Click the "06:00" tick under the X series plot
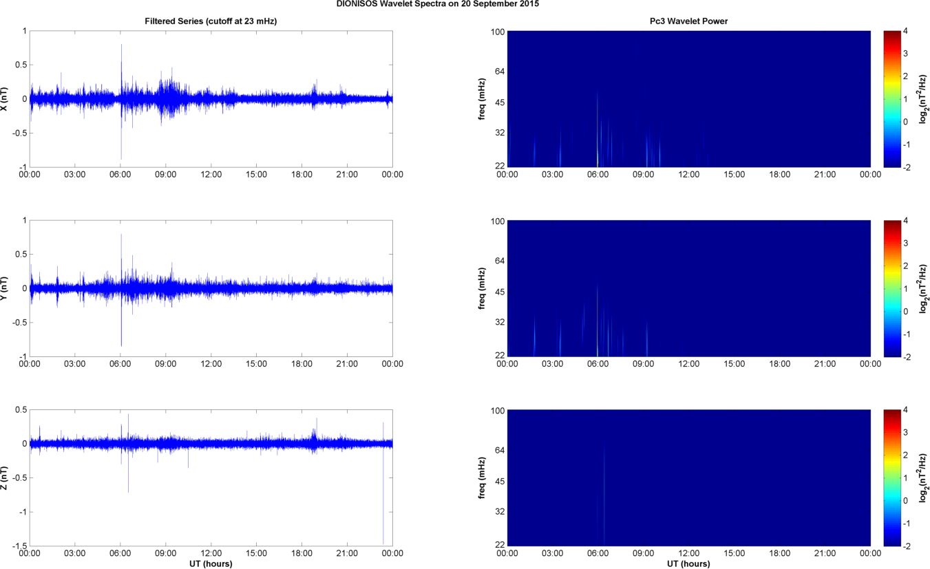Screen dimensions: 930x569 pyautogui.click(x=120, y=174)
